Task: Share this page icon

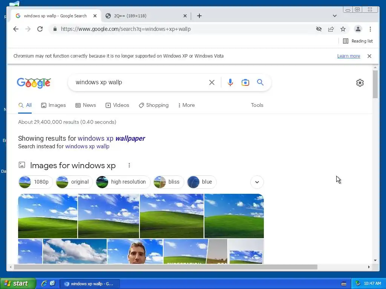Action: click(x=331, y=29)
